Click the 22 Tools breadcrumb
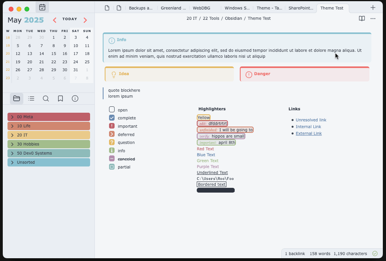386x261 pixels. point(211,18)
